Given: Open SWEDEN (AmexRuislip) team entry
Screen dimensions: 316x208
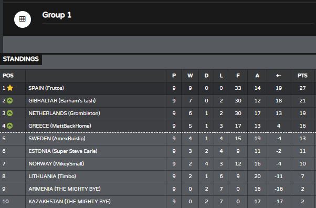Looking at the screenshot, I should click(57, 139).
